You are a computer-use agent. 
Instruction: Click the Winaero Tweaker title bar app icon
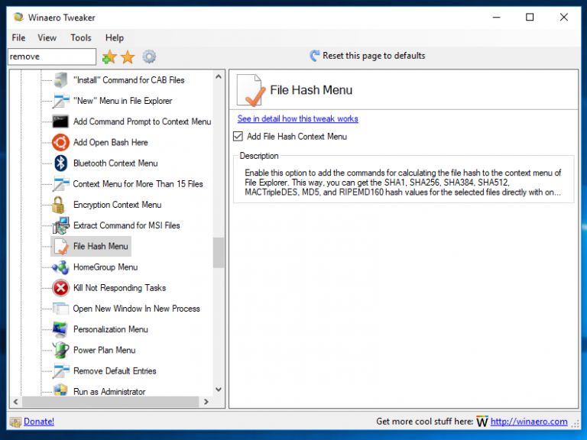point(18,18)
